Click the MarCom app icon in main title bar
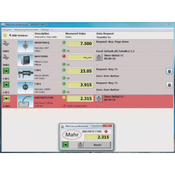175x175 pixels. (x=3, y=25)
